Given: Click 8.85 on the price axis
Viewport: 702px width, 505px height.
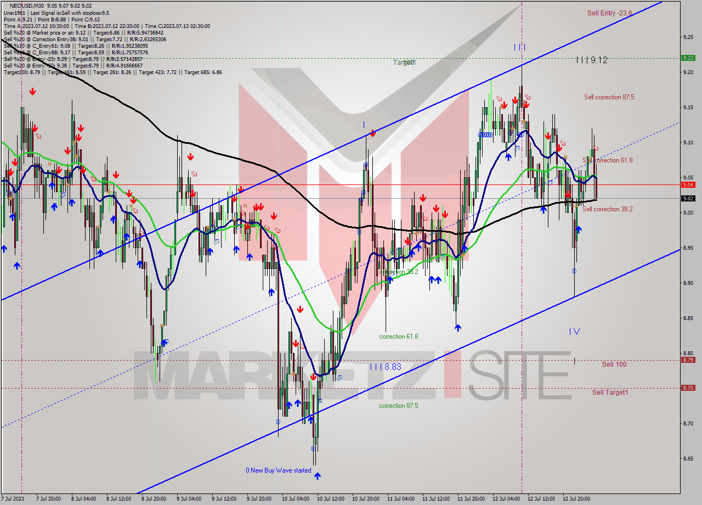Looking at the screenshot, I should (x=689, y=318).
